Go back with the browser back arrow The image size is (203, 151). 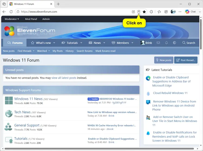pyautogui.click(x=4, y=12)
